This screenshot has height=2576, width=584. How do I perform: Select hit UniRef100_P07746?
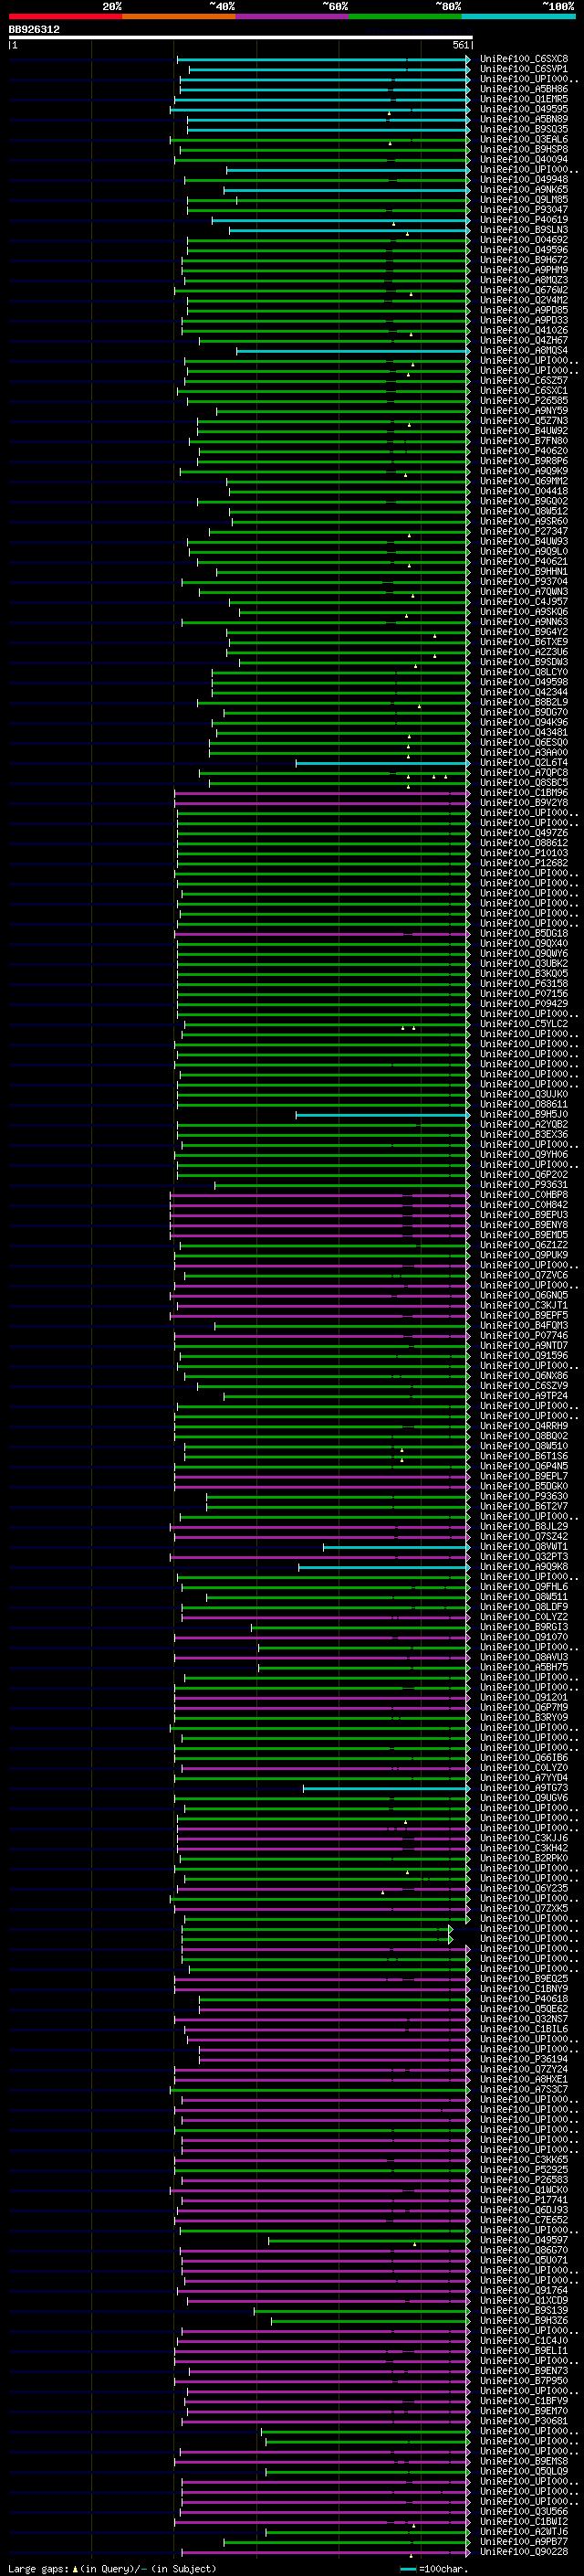click(524, 1336)
